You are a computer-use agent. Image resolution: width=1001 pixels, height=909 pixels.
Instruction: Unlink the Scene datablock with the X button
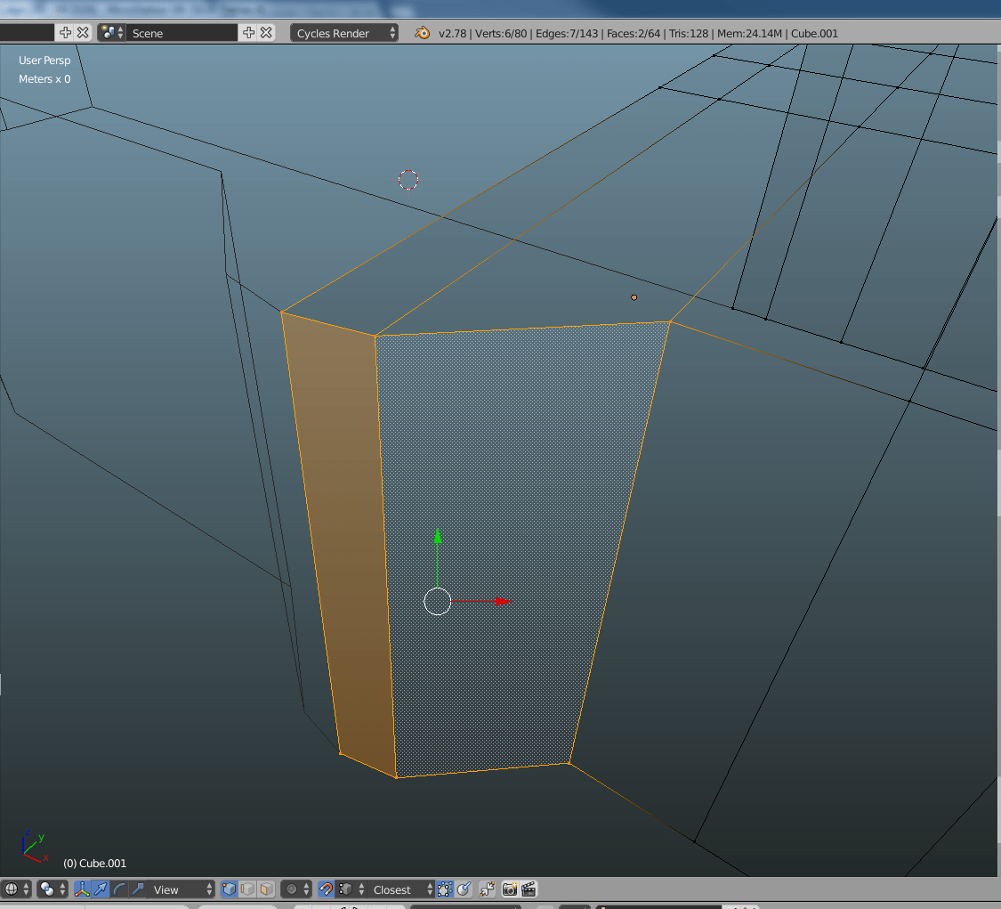click(266, 33)
